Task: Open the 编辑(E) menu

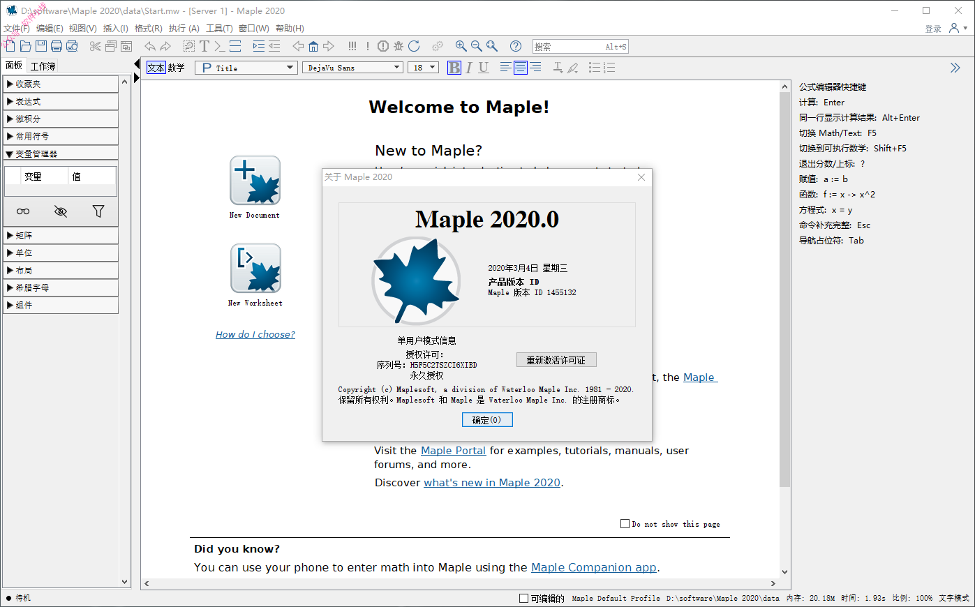Action: pyautogui.click(x=50, y=29)
